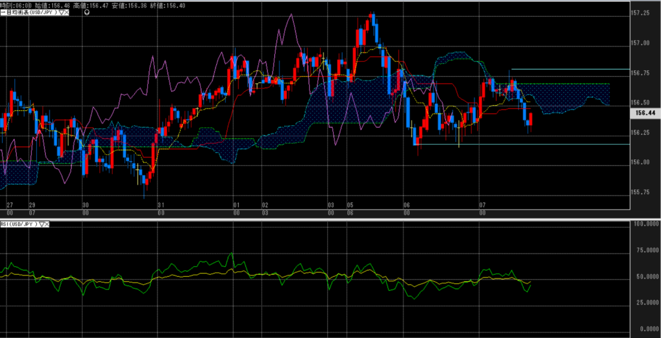Click the upper cyan horizontal line near 156.75
661x338 pixels.
pos(568,69)
